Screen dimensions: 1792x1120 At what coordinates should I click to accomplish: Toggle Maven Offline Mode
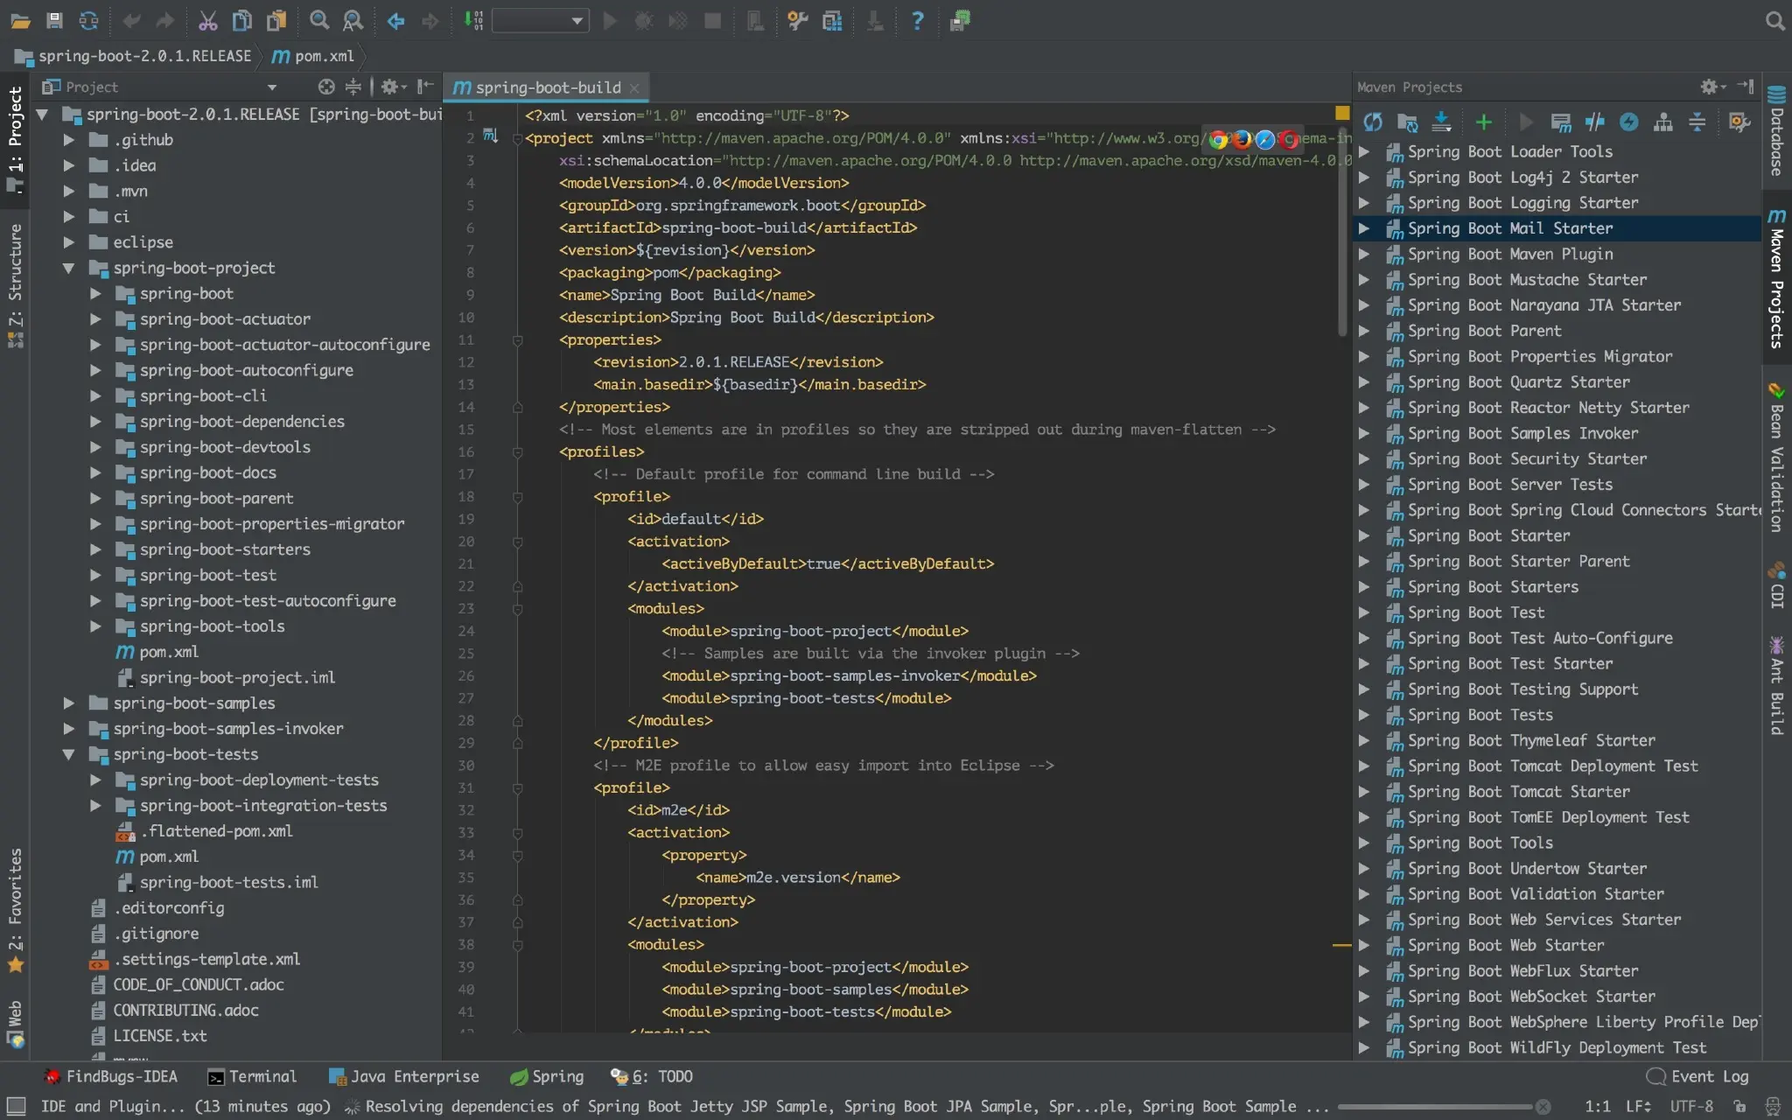click(1594, 122)
